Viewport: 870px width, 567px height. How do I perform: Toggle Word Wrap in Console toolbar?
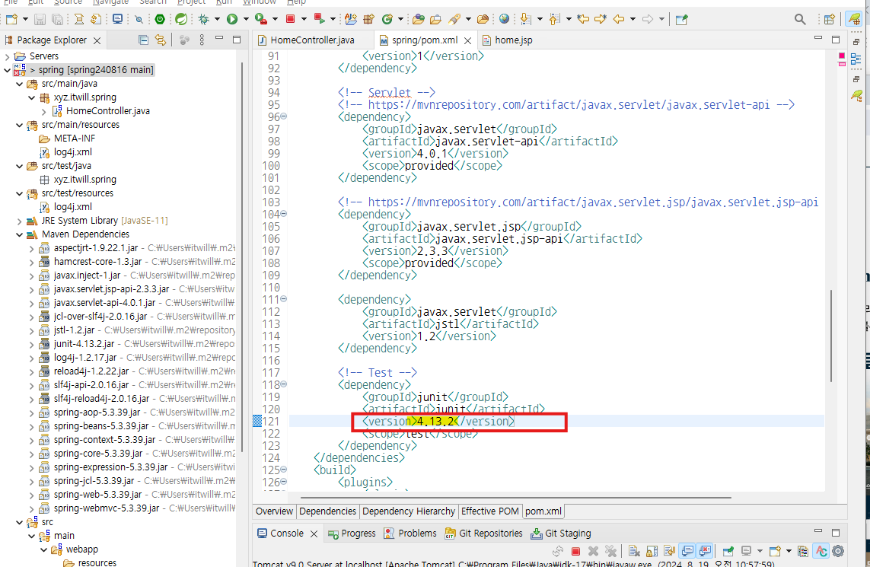point(670,551)
